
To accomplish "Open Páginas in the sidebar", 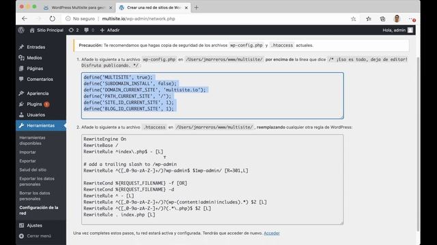I will click(x=35, y=68).
